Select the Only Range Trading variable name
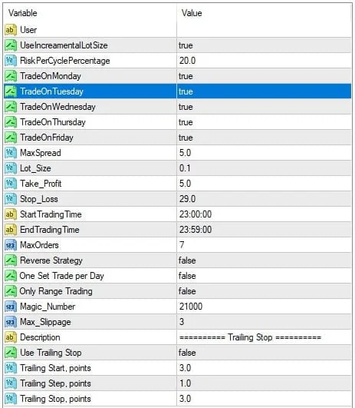The image size is (355, 408). (56, 291)
